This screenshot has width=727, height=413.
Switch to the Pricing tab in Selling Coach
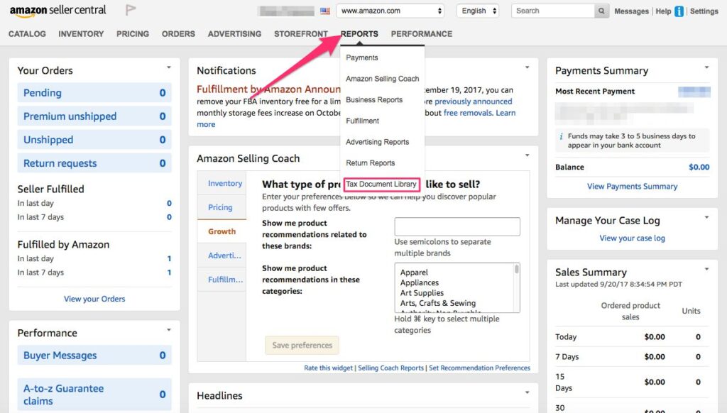coord(220,207)
